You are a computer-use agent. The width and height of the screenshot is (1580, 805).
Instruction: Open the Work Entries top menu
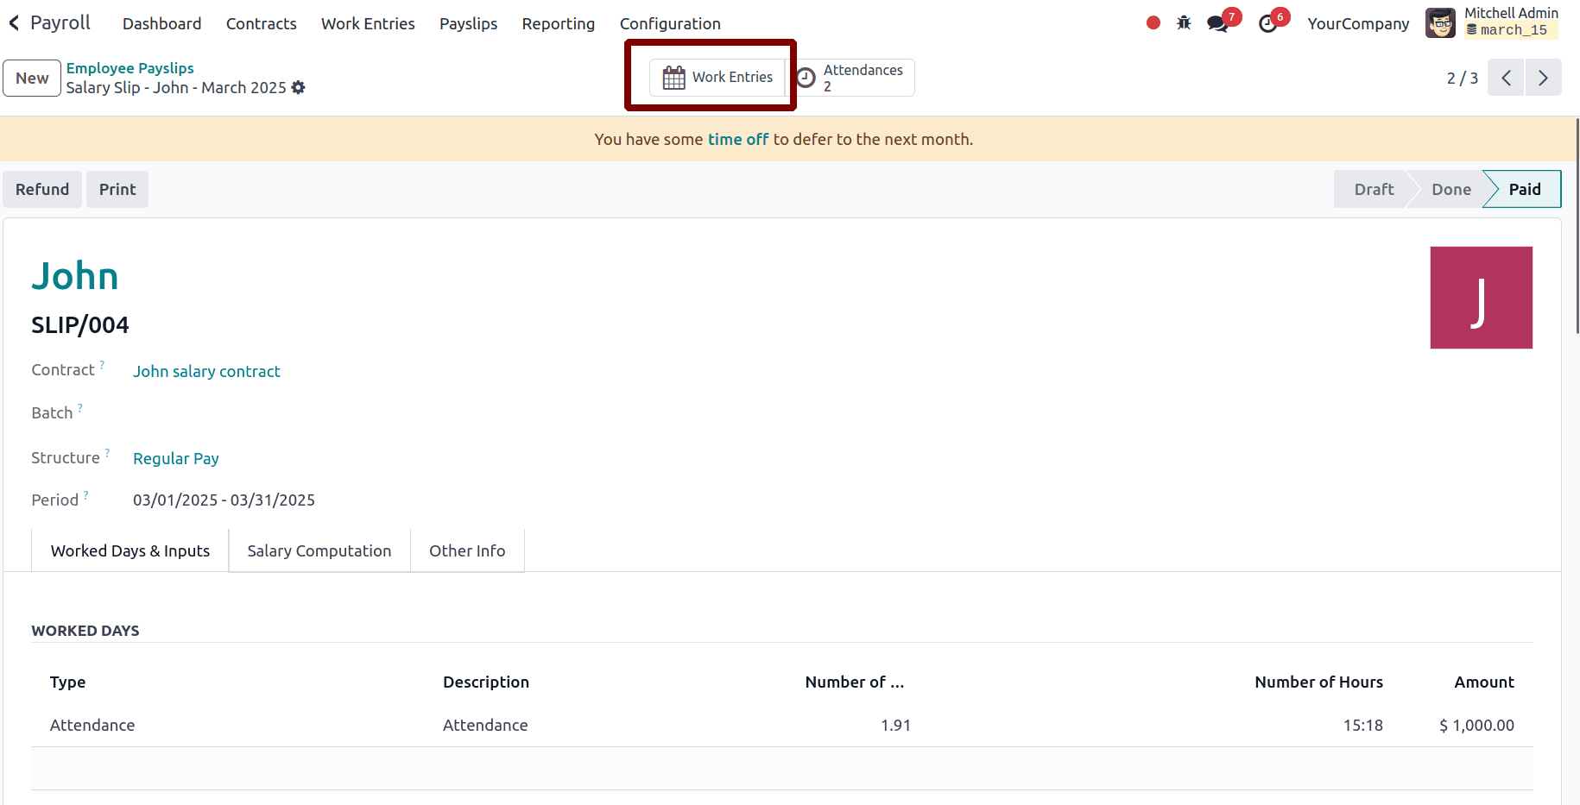pos(368,23)
